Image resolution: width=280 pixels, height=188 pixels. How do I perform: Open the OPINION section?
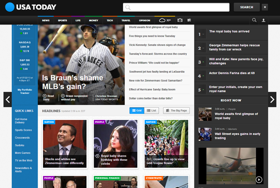(145, 20)
